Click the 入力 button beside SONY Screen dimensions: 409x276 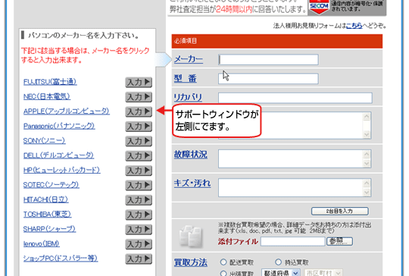[x=139, y=141]
